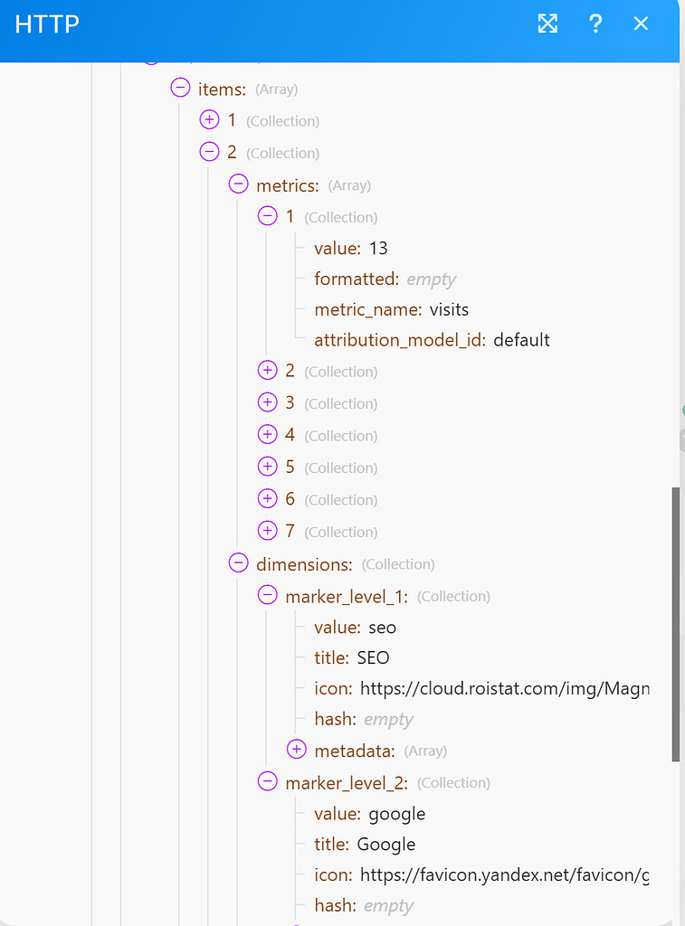Image resolution: width=685 pixels, height=926 pixels.
Task: Expand metrics collection 4
Action: click(267, 435)
